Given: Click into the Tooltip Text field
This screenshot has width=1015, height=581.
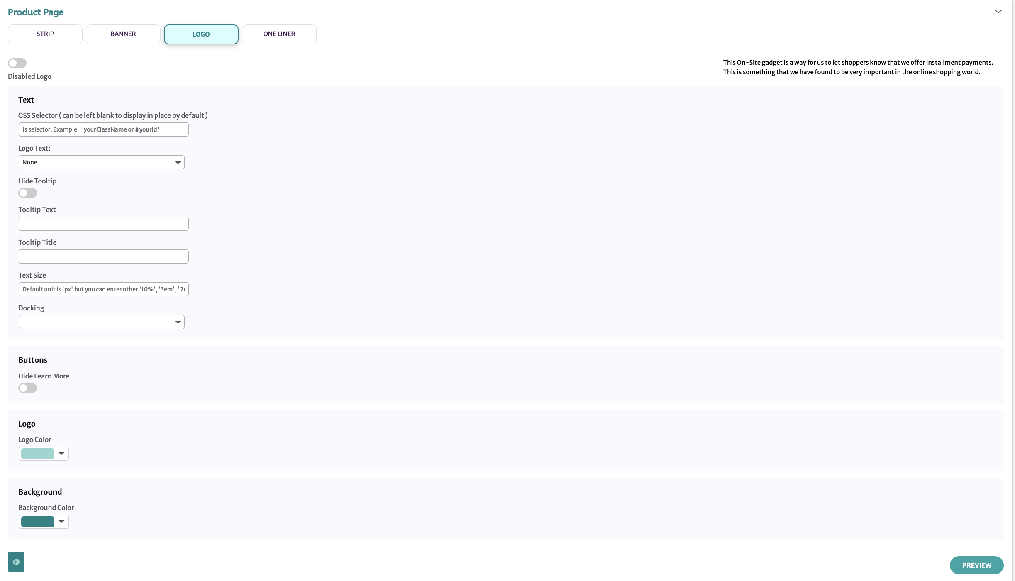Looking at the screenshot, I should [104, 224].
